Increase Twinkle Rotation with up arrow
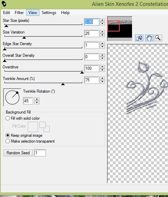Screen dimensions: 168x197 pos(37,99)
